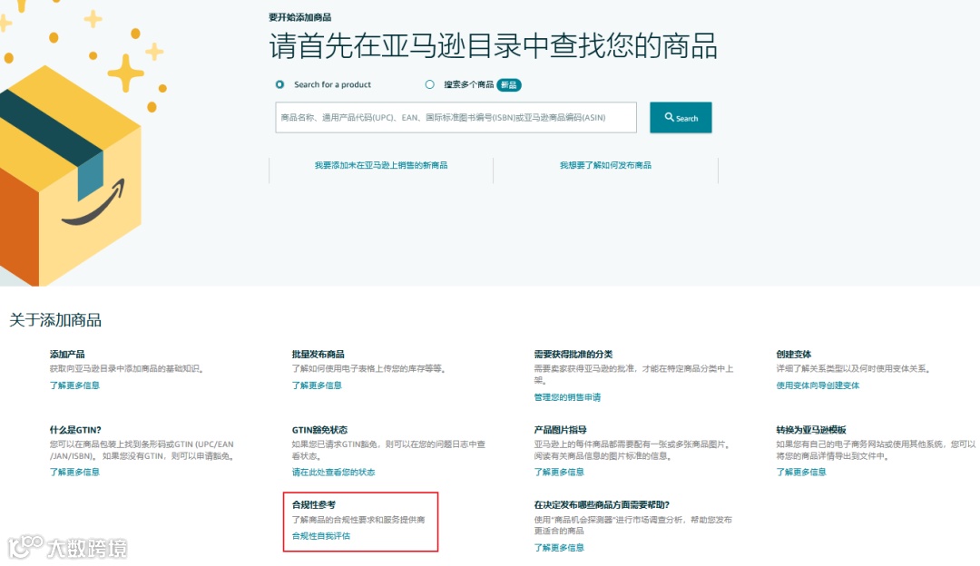980x566 pixels.
Task: Click the 需要获得批准的分类 heading
Action: point(573,355)
